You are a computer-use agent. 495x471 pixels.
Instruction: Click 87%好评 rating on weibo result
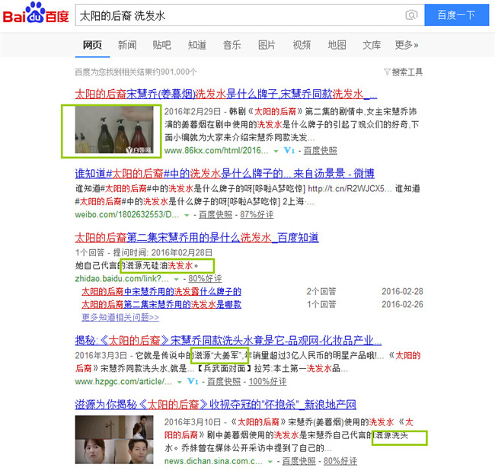pos(257,216)
